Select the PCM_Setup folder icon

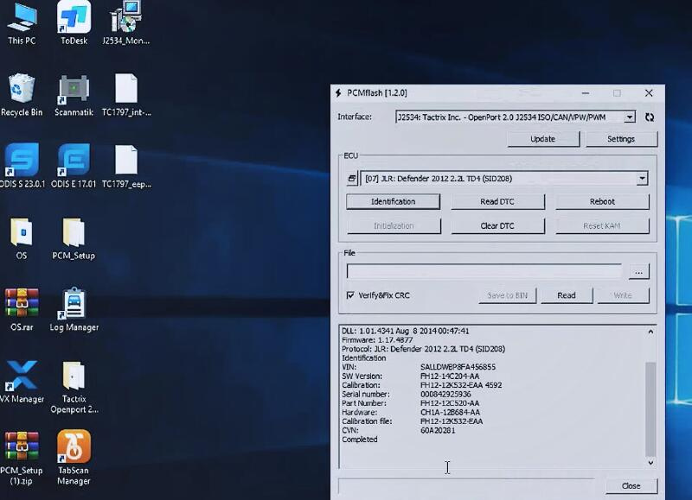74,237
